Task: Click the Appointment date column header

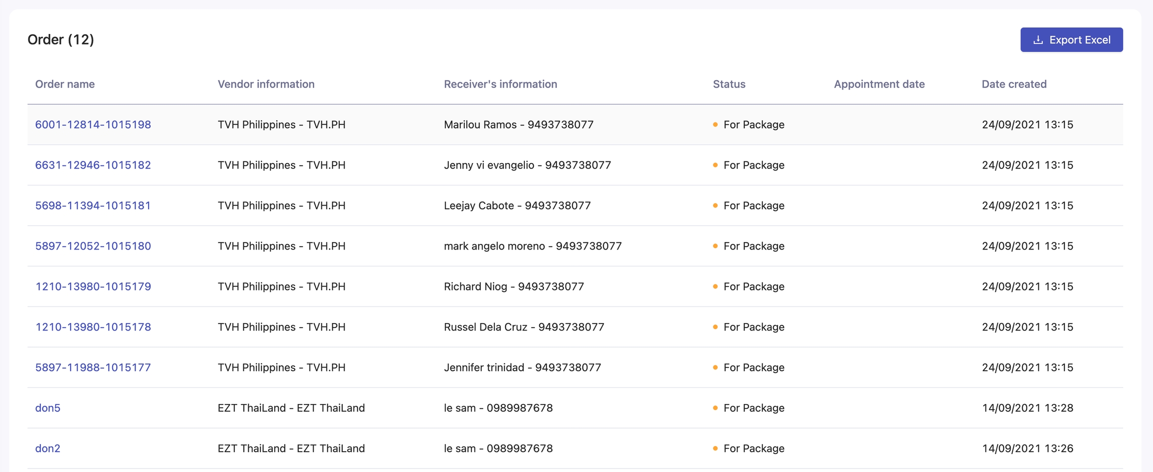Action: pyautogui.click(x=879, y=84)
